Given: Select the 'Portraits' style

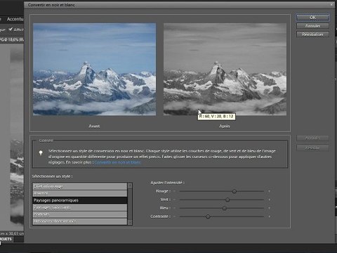Looking at the screenshot, I should [80, 214].
